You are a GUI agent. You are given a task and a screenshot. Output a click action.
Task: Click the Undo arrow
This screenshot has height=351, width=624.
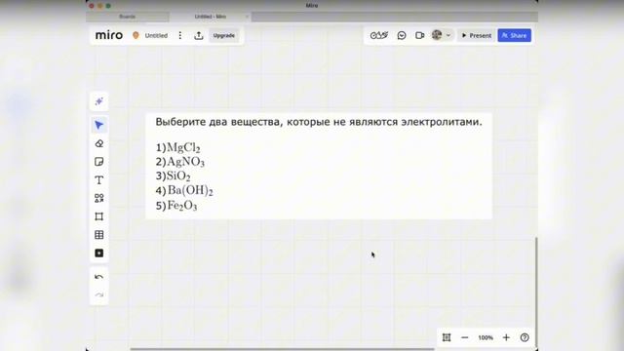click(x=99, y=277)
